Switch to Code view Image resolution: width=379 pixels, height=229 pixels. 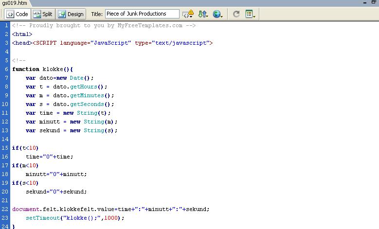coord(18,14)
